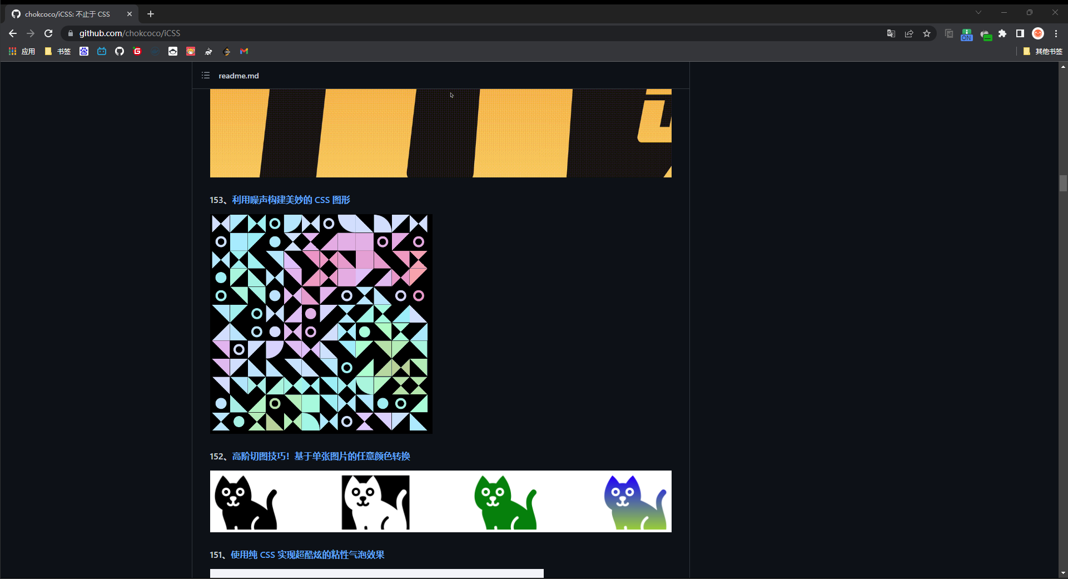Screen dimensions: 1068x579
Task: Select the chokcoco/iCSS browser tab
Action: pos(67,14)
